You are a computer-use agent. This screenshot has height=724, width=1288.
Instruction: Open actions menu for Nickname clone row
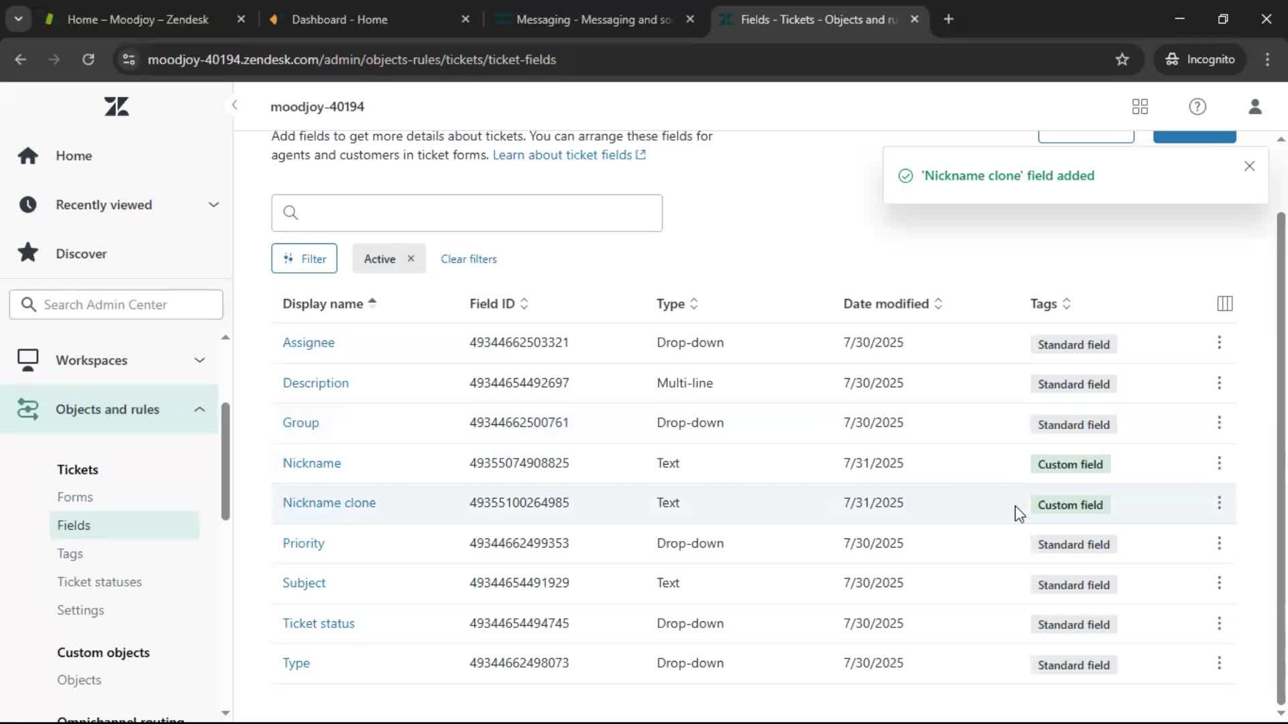pyautogui.click(x=1219, y=503)
